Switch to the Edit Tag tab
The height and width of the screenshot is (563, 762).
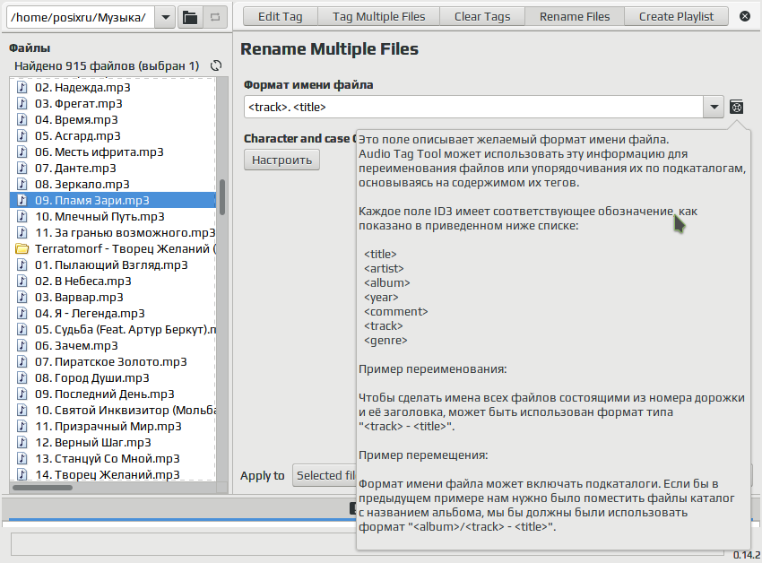(x=281, y=16)
